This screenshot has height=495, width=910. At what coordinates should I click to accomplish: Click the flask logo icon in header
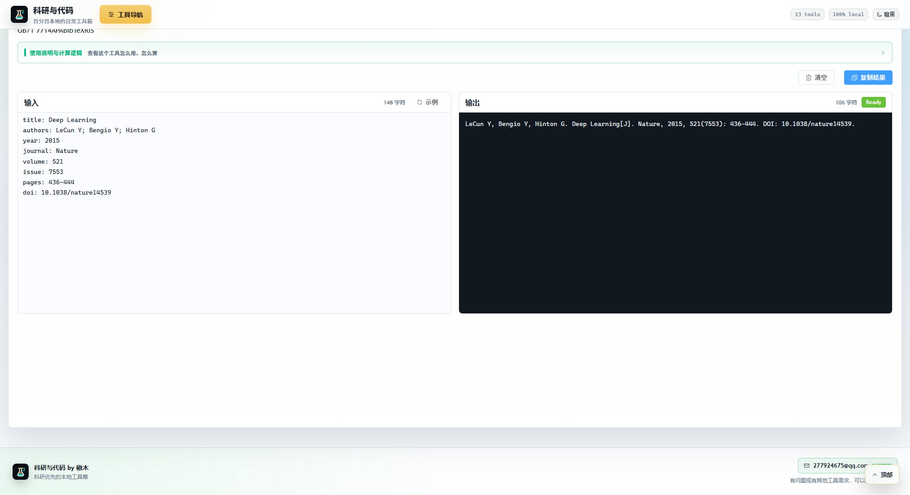coord(19,14)
